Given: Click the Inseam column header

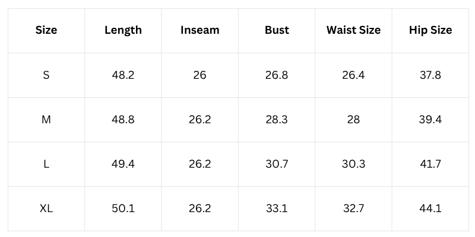Looking at the screenshot, I should click(199, 30).
